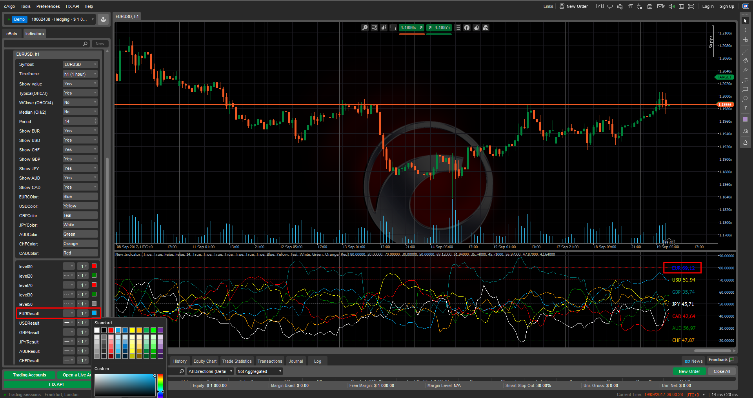Screen dimensions: 753x398
Task: Open the Symbol EURUSD dropdown
Action: point(80,64)
